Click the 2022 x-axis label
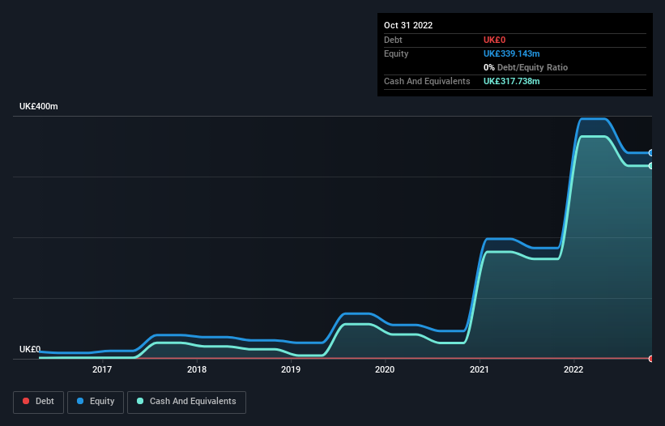 573,369
